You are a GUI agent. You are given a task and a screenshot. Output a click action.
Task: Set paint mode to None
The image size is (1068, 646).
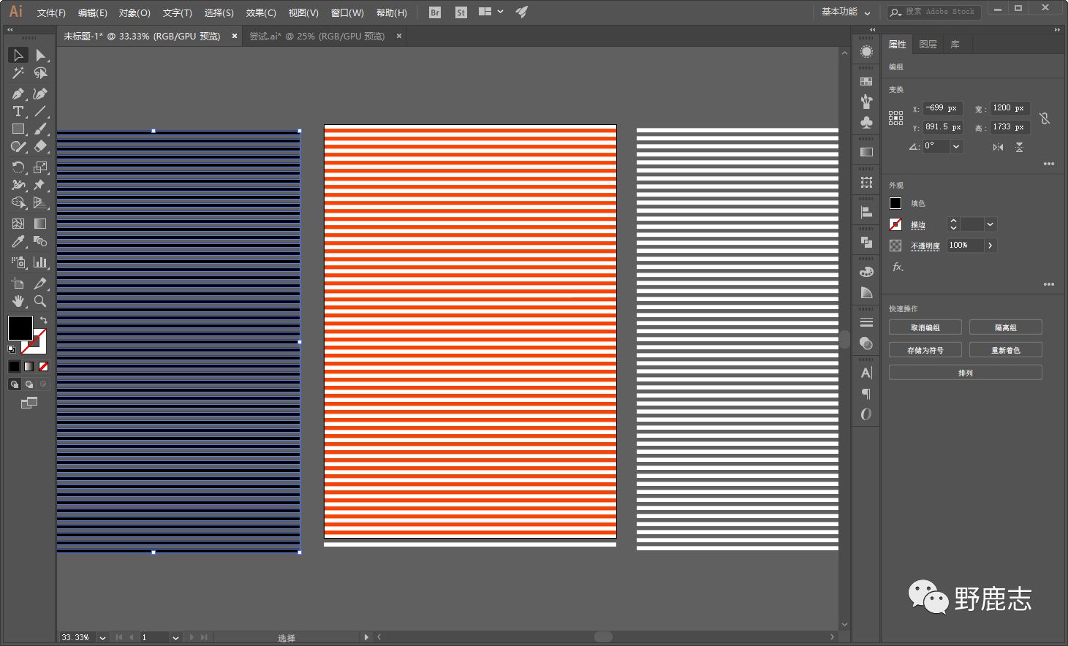[44, 366]
